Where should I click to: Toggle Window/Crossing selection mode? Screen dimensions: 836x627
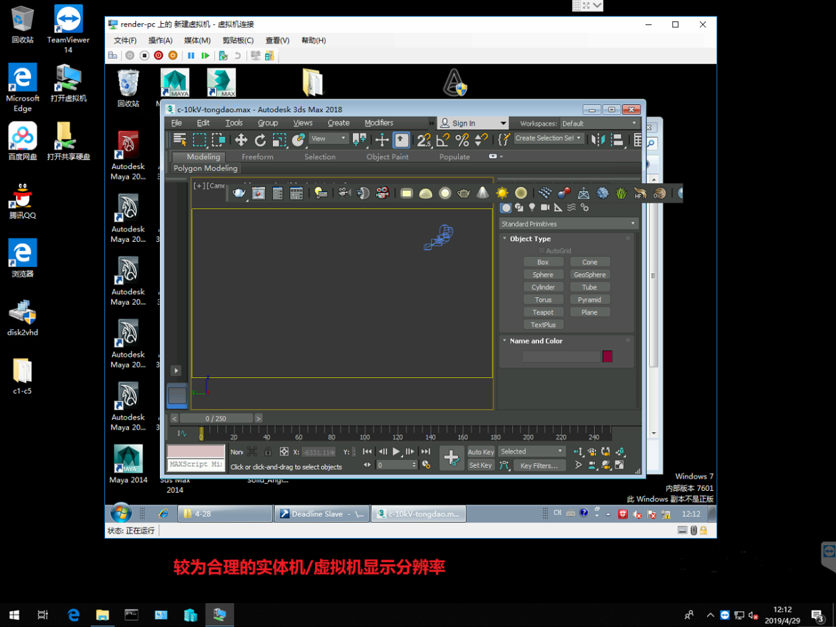pos(219,139)
